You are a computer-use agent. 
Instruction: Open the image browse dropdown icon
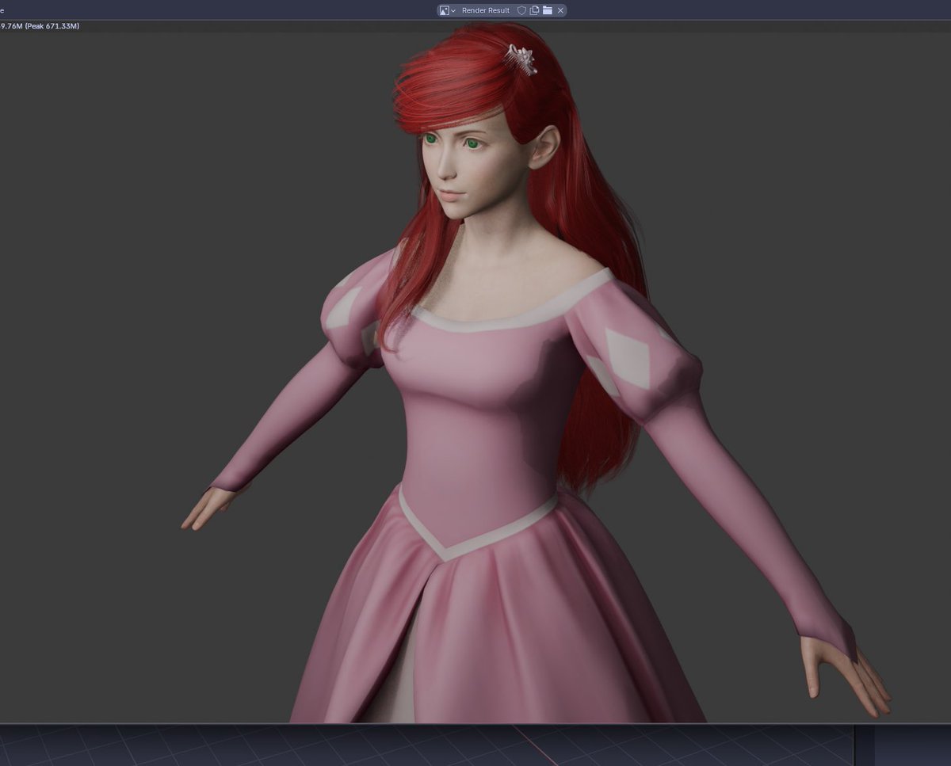pos(447,10)
